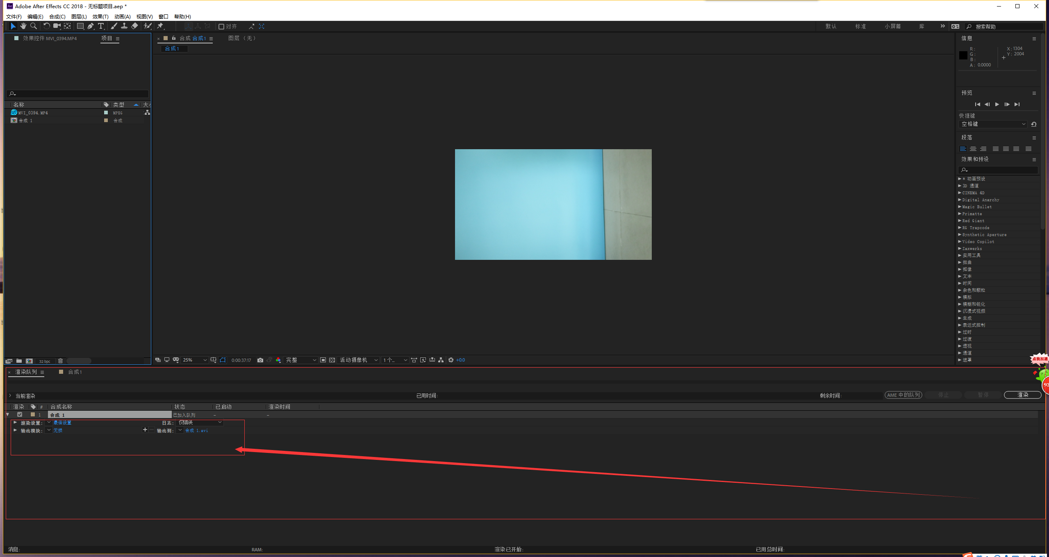The width and height of the screenshot is (1049, 557).
Task: Open the 无损 output module link
Action: tap(58, 430)
